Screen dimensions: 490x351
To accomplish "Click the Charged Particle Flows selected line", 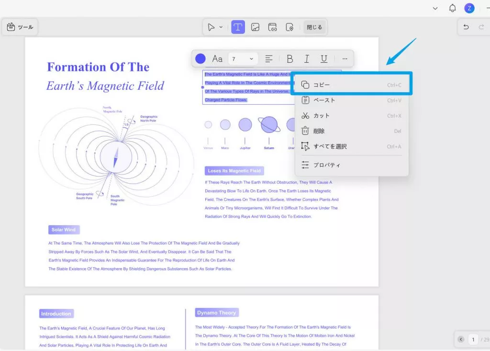I will [x=226, y=100].
